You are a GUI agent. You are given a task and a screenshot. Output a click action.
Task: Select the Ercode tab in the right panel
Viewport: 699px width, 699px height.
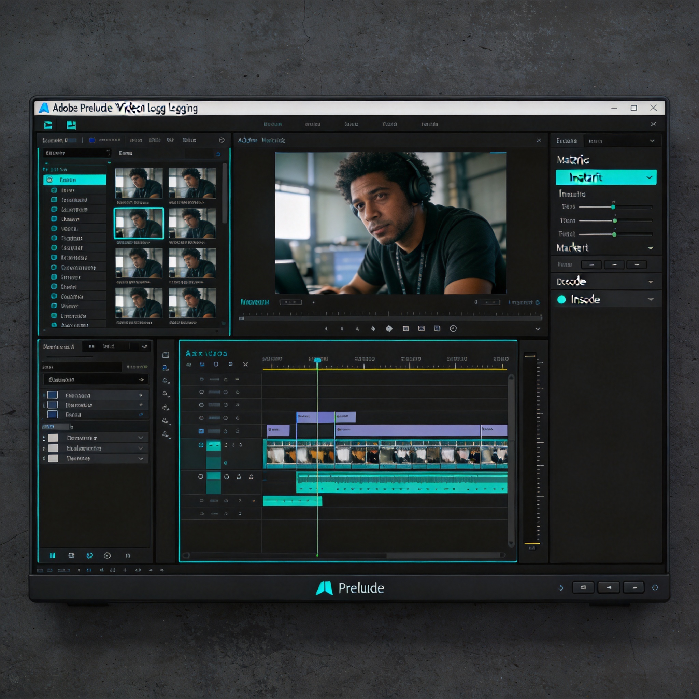click(x=567, y=141)
